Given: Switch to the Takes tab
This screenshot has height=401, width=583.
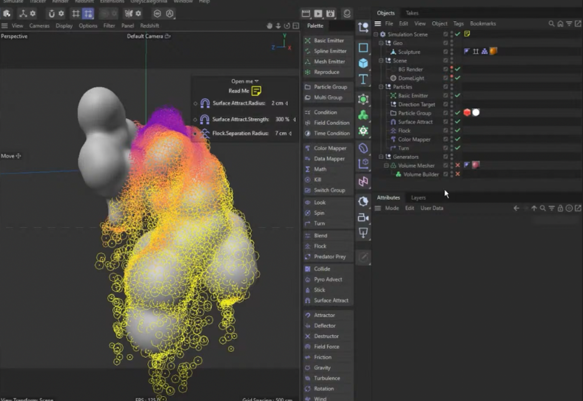Looking at the screenshot, I should 412,13.
